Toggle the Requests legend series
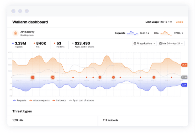Viewport: 195px width, 133px height. coord(19,100)
